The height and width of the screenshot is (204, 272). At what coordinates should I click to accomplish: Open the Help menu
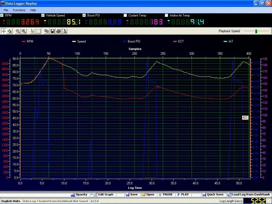click(x=33, y=10)
